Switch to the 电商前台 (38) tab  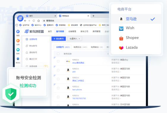click(x=97, y=47)
